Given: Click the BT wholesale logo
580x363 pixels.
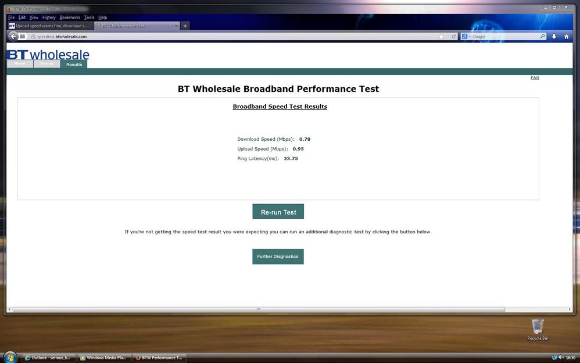Looking at the screenshot, I should pyautogui.click(x=48, y=55).
